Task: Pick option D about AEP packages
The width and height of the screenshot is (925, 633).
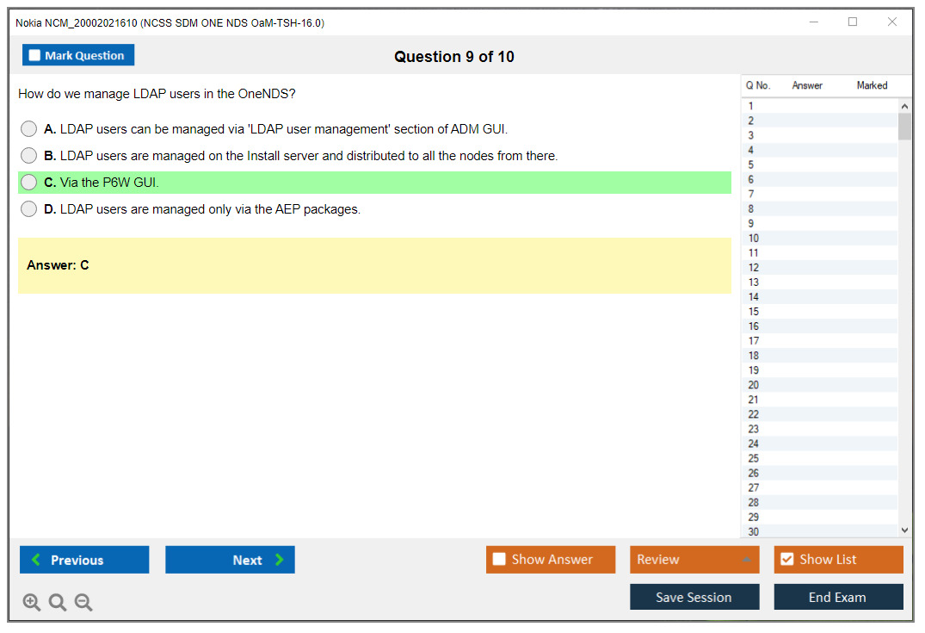Action: point(29,209)
